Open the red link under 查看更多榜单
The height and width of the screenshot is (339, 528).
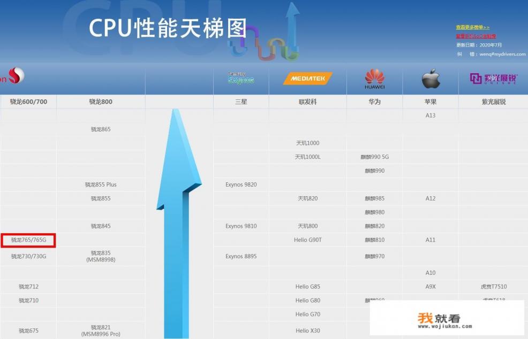(x=476, y=36)
